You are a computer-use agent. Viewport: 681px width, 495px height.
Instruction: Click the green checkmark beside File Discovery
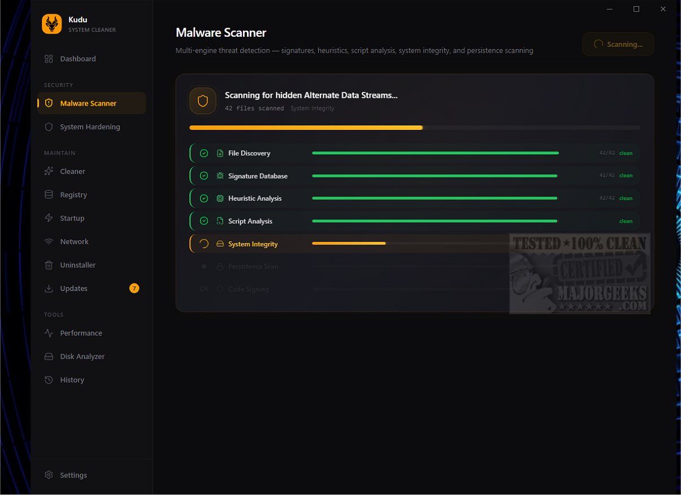204,153
